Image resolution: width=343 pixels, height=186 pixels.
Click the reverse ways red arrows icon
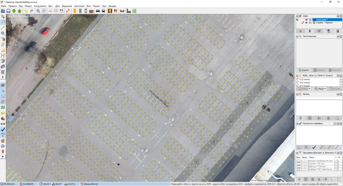(68, 11)
